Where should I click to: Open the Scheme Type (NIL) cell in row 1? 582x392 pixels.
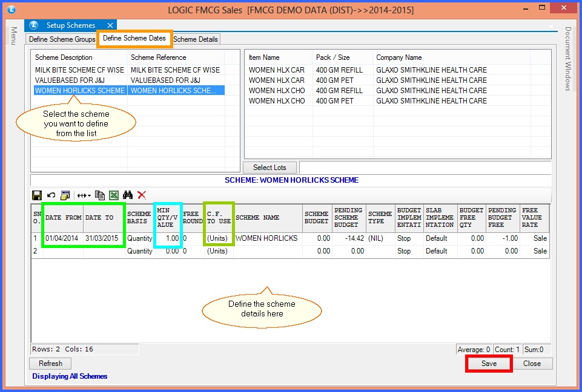click(x=380, y=238)
